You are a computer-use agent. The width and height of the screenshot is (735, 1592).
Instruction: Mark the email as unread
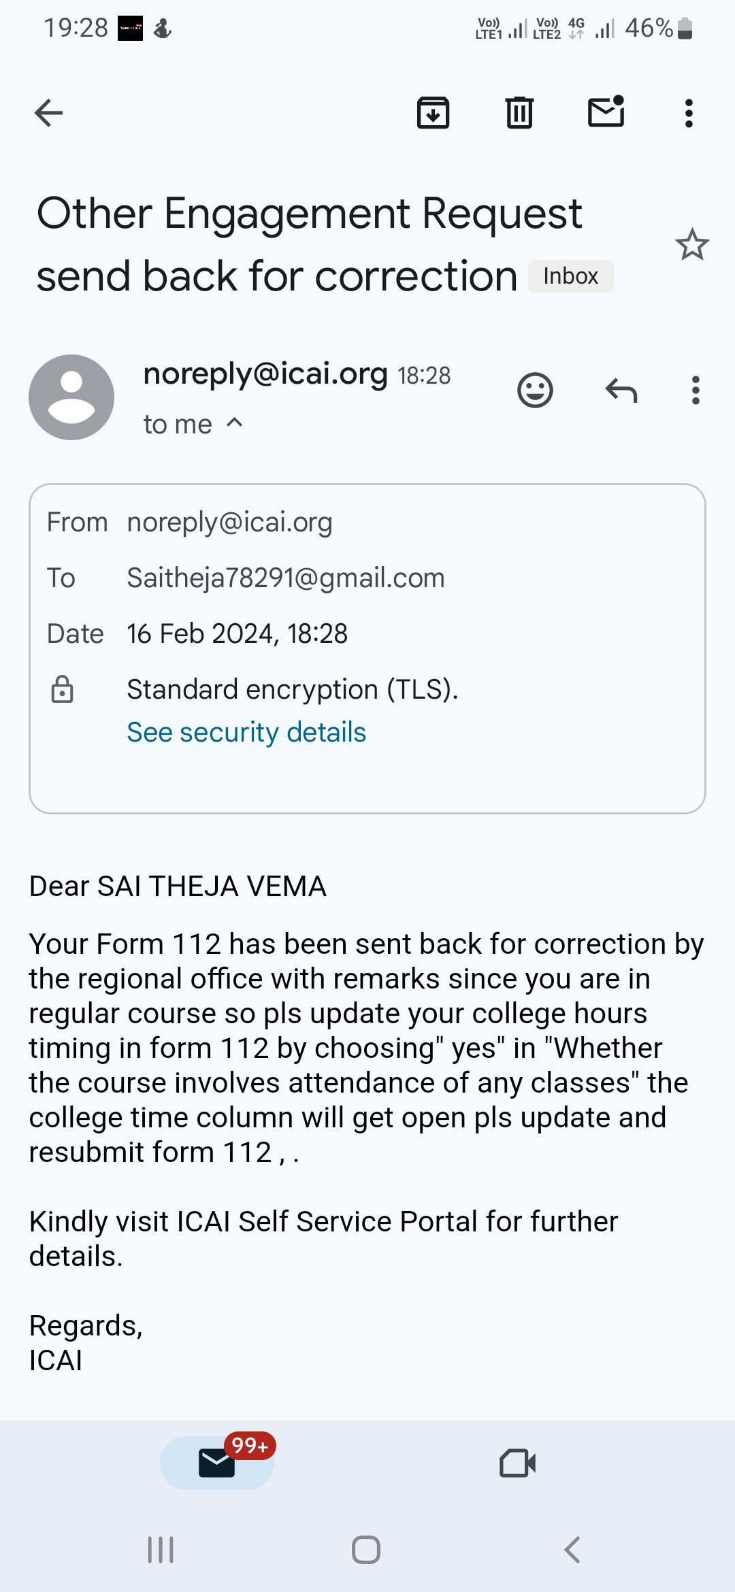[606, 112]
